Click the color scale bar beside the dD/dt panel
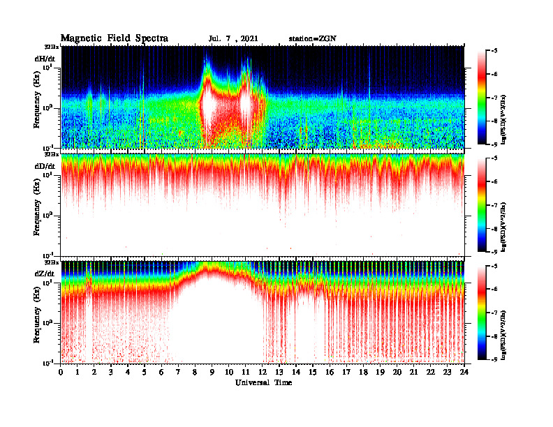553x427 pixels. 481,205
